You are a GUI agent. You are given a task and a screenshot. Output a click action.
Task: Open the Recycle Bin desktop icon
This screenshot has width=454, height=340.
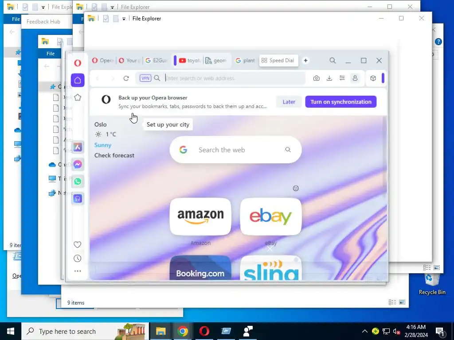(432, 284)
